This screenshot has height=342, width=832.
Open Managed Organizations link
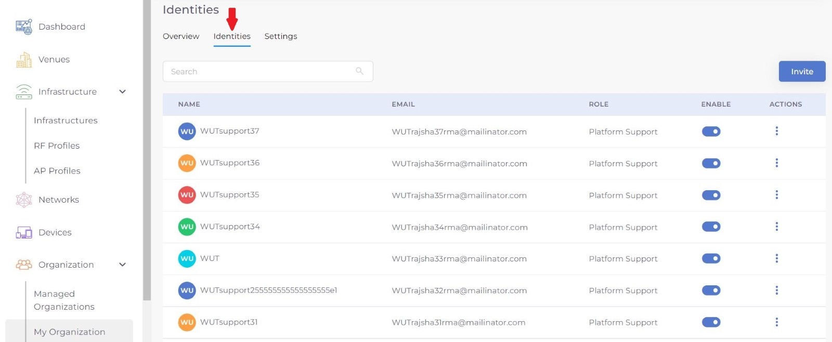64,300
